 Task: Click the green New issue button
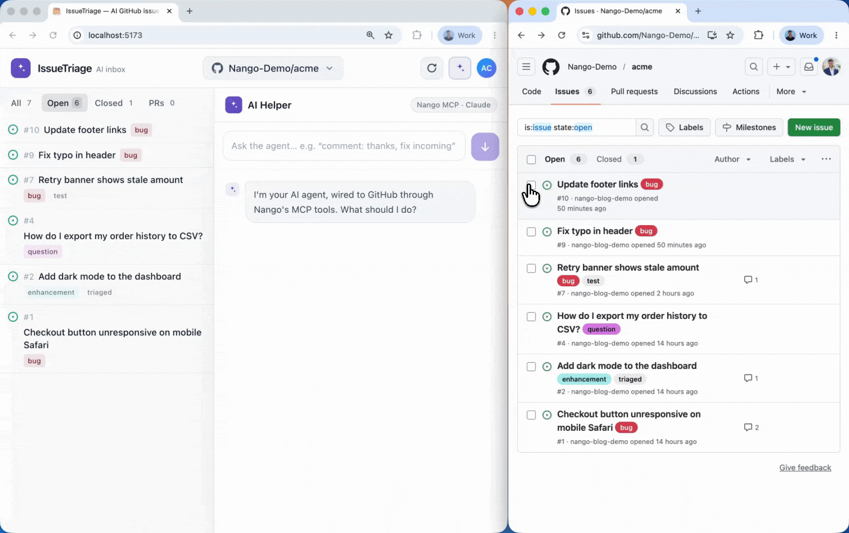(x=814, y=127)
